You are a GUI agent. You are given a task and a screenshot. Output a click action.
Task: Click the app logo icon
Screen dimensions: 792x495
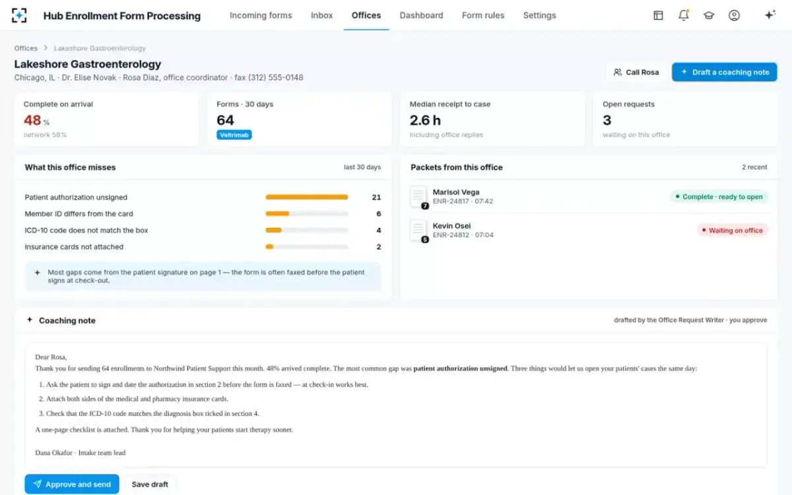coord(20,15)
